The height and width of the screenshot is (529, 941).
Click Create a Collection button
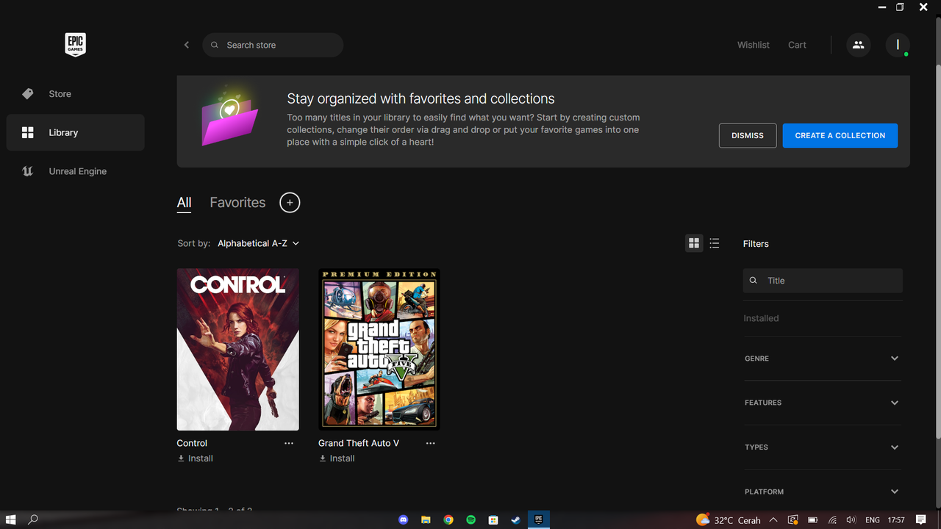[840, 135]
